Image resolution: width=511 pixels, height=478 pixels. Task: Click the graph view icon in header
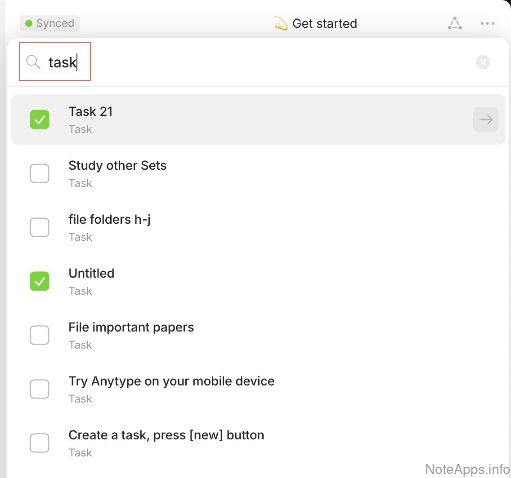coord(455,23)
